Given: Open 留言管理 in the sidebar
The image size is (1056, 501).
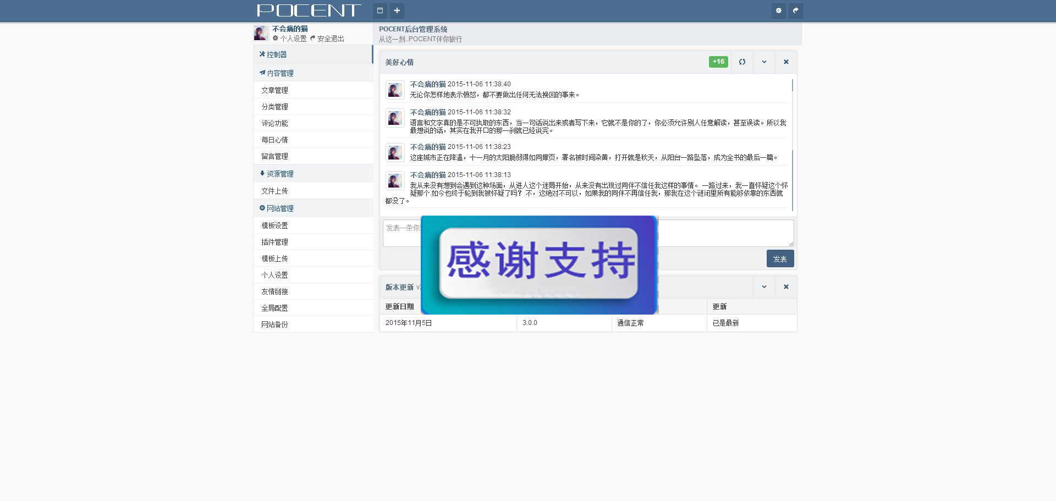Looking at the screenshot, I should 313,156.
